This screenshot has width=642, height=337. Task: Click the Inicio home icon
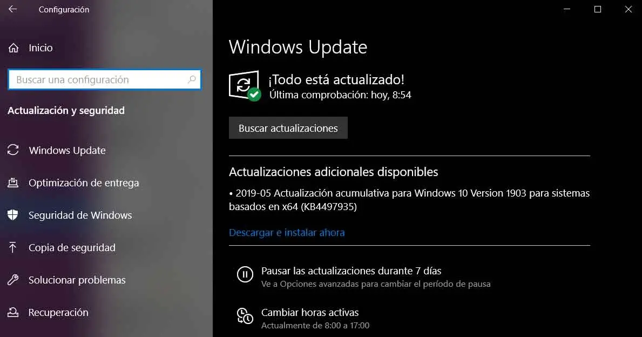(x=13, y=48)
